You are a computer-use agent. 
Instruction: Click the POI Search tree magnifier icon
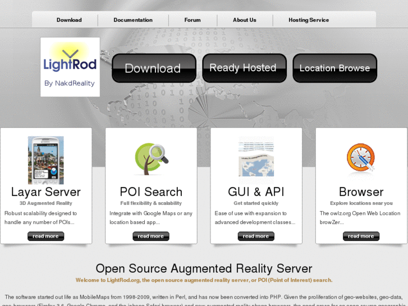151,158
